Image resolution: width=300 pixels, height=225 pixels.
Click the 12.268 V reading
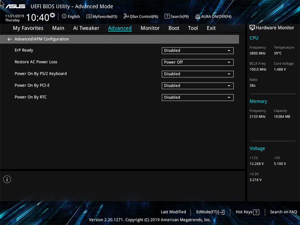pyautogui.click(x=257, y=164)
